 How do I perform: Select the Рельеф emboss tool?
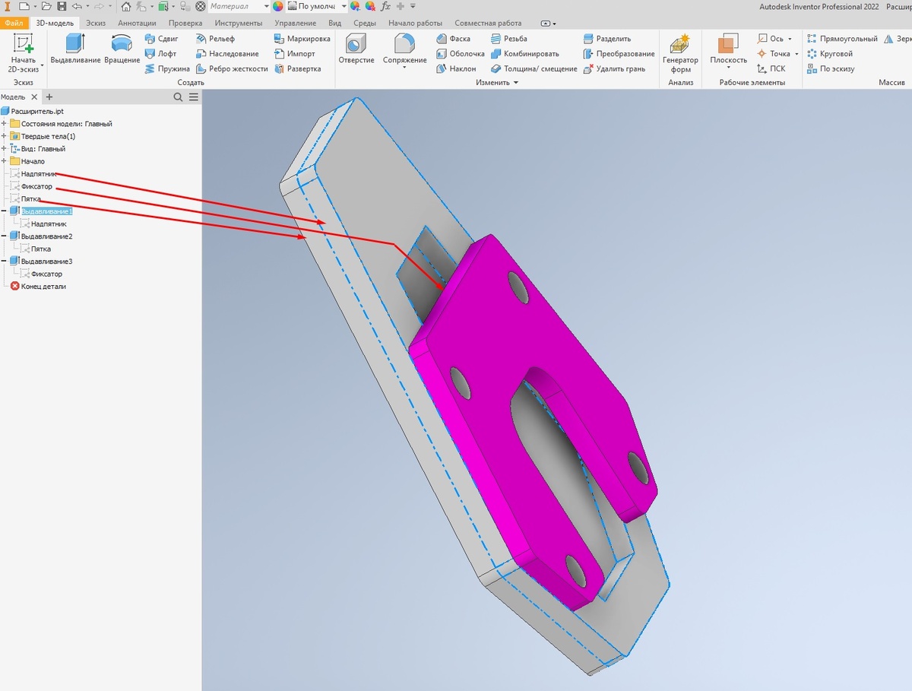click(x=215, y=39)
